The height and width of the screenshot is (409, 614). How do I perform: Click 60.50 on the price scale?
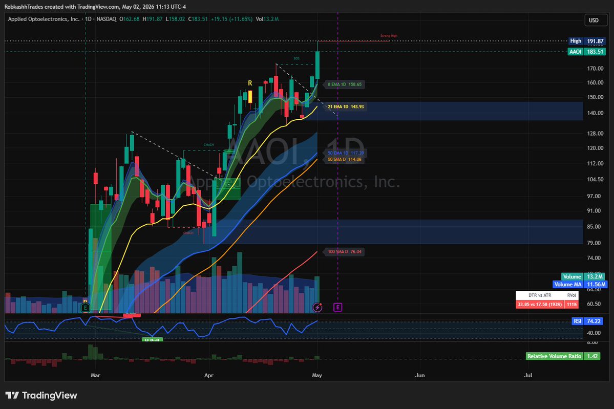coord(594,304)
